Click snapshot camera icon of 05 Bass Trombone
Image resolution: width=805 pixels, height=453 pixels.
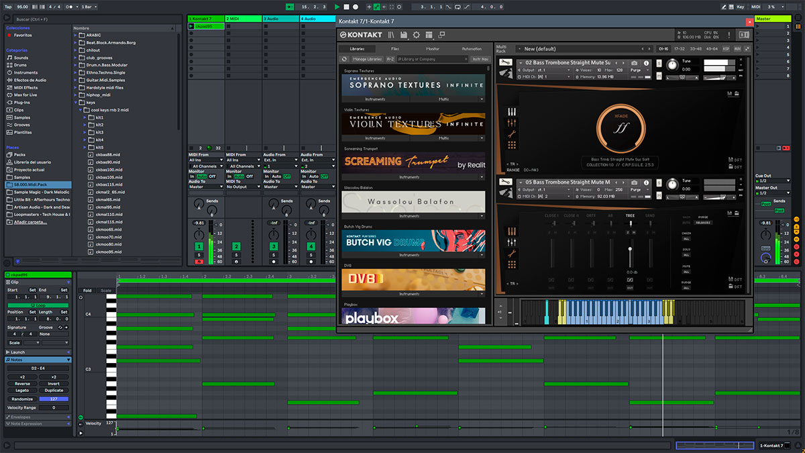pyautogui.click(x=635, y=182)
